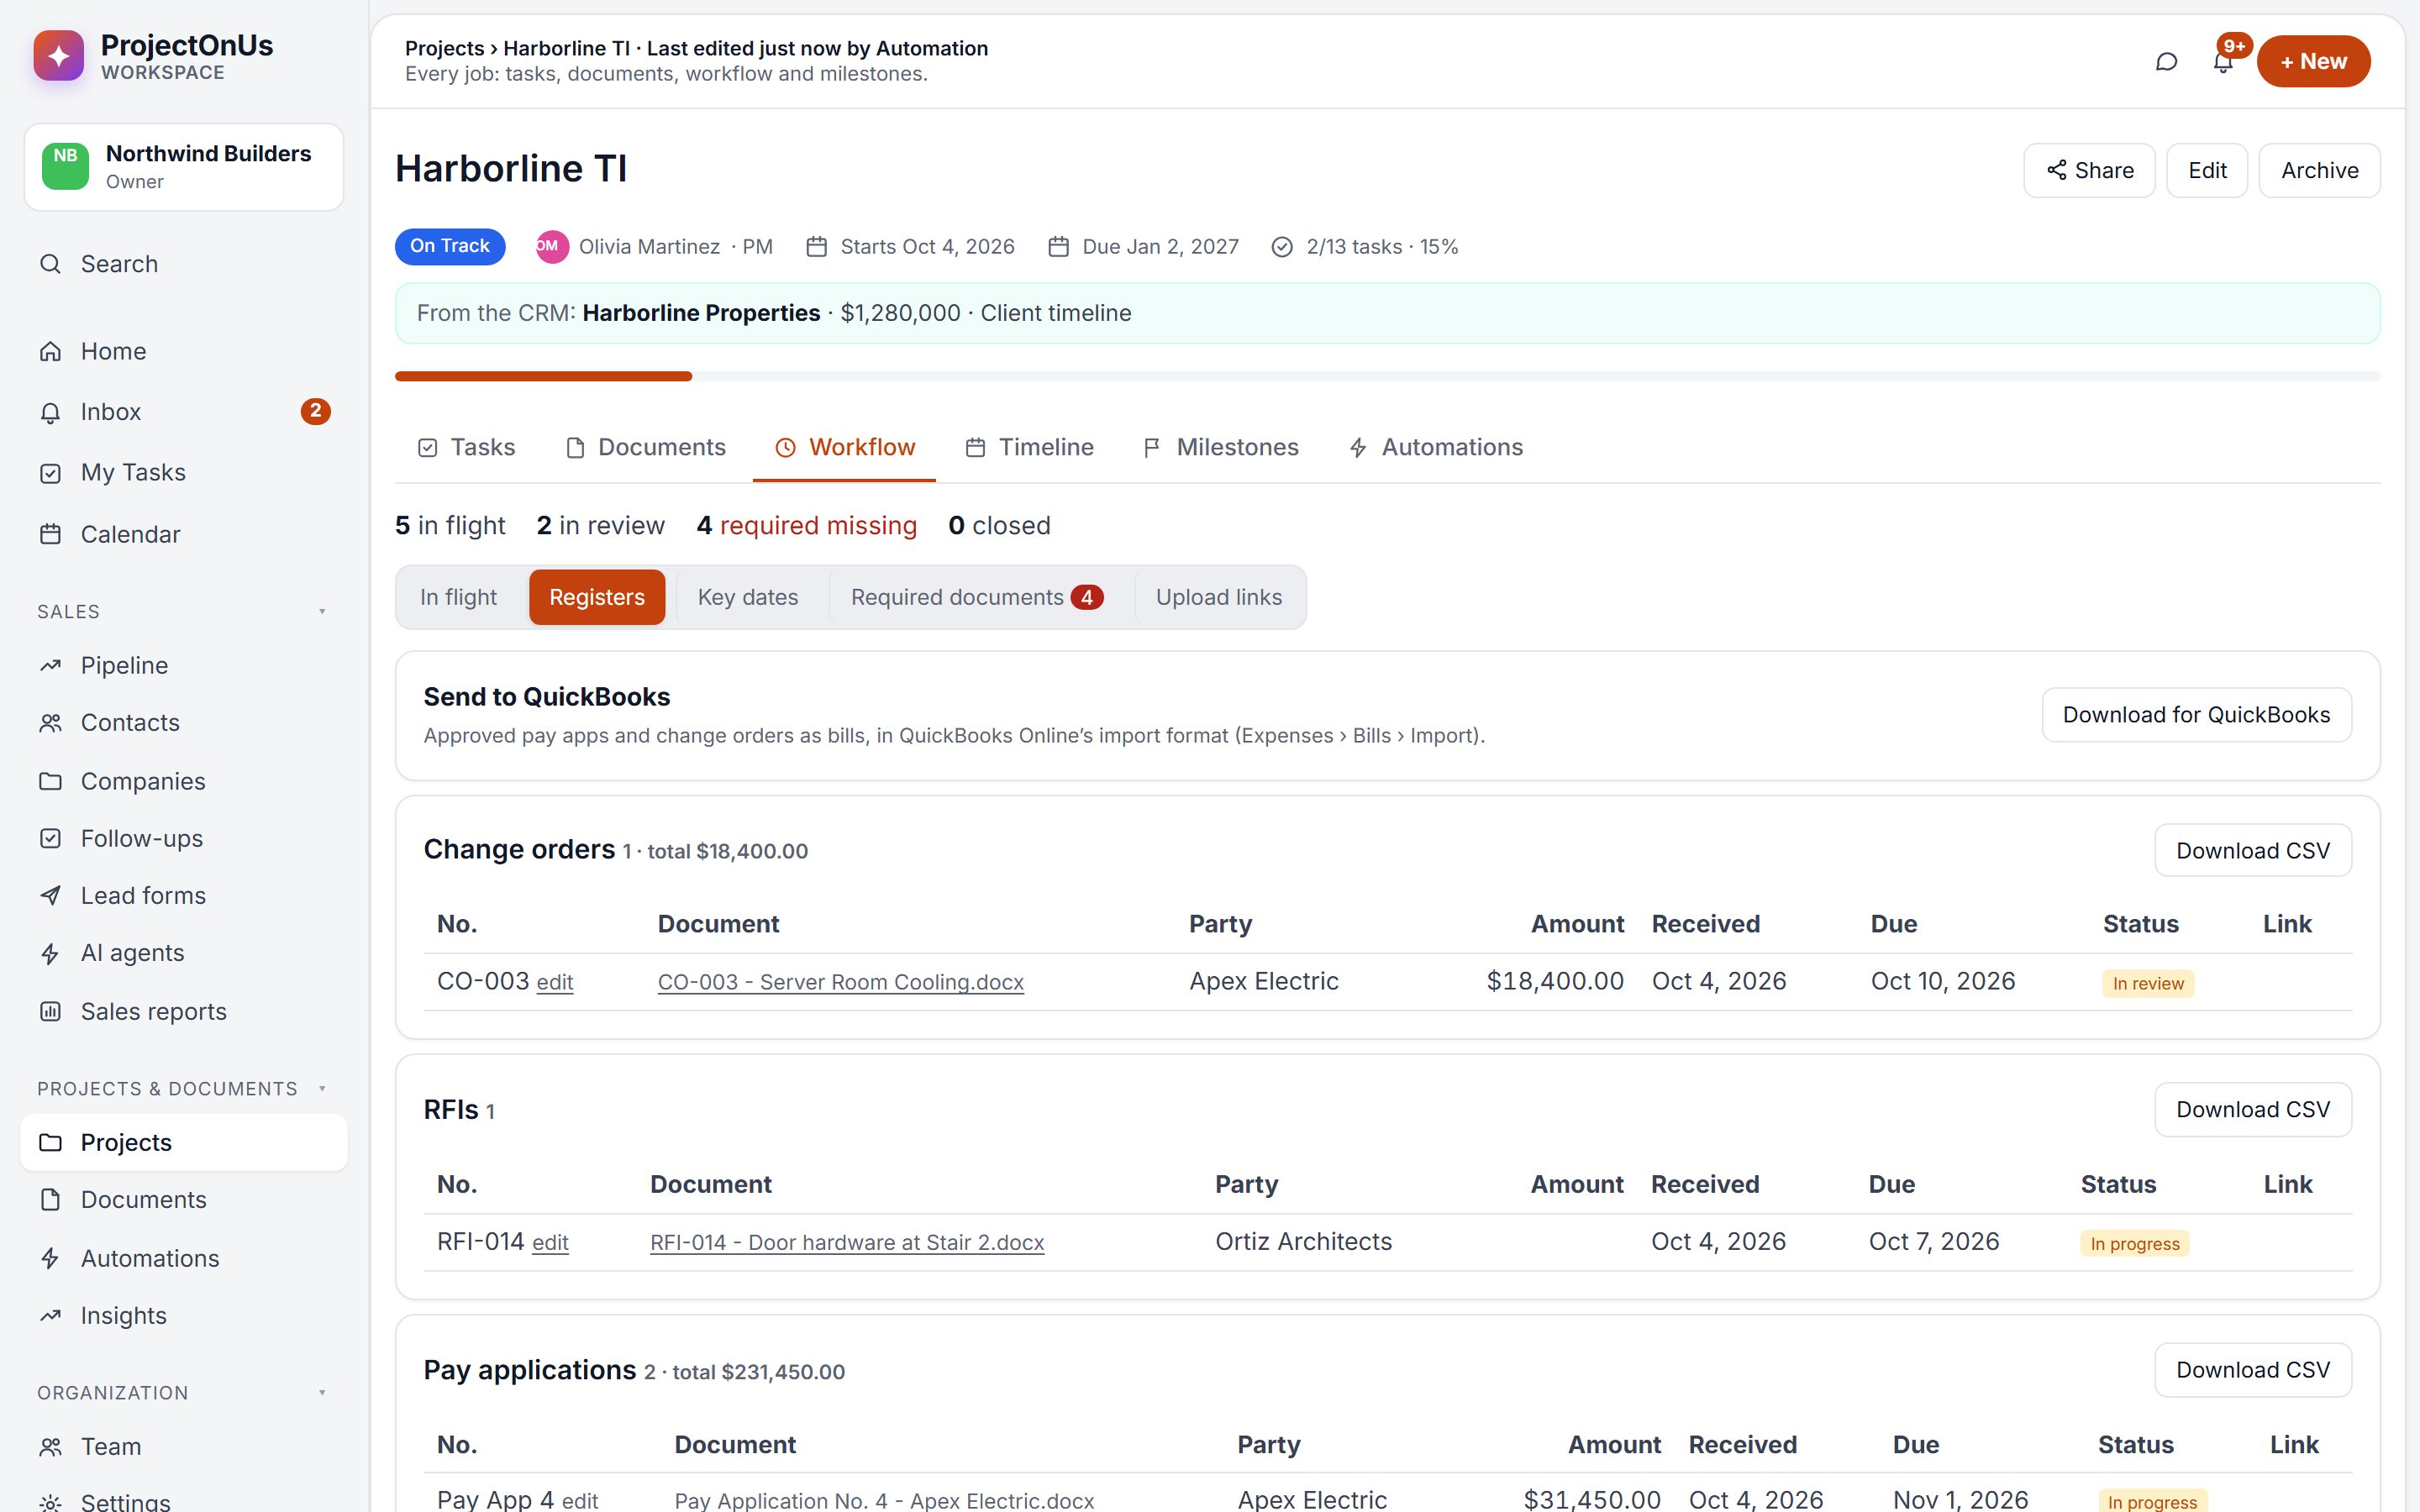This screenshot has height=1512, width=2420.
Task: Click the Home icon in sidebar
Action: 50,352
